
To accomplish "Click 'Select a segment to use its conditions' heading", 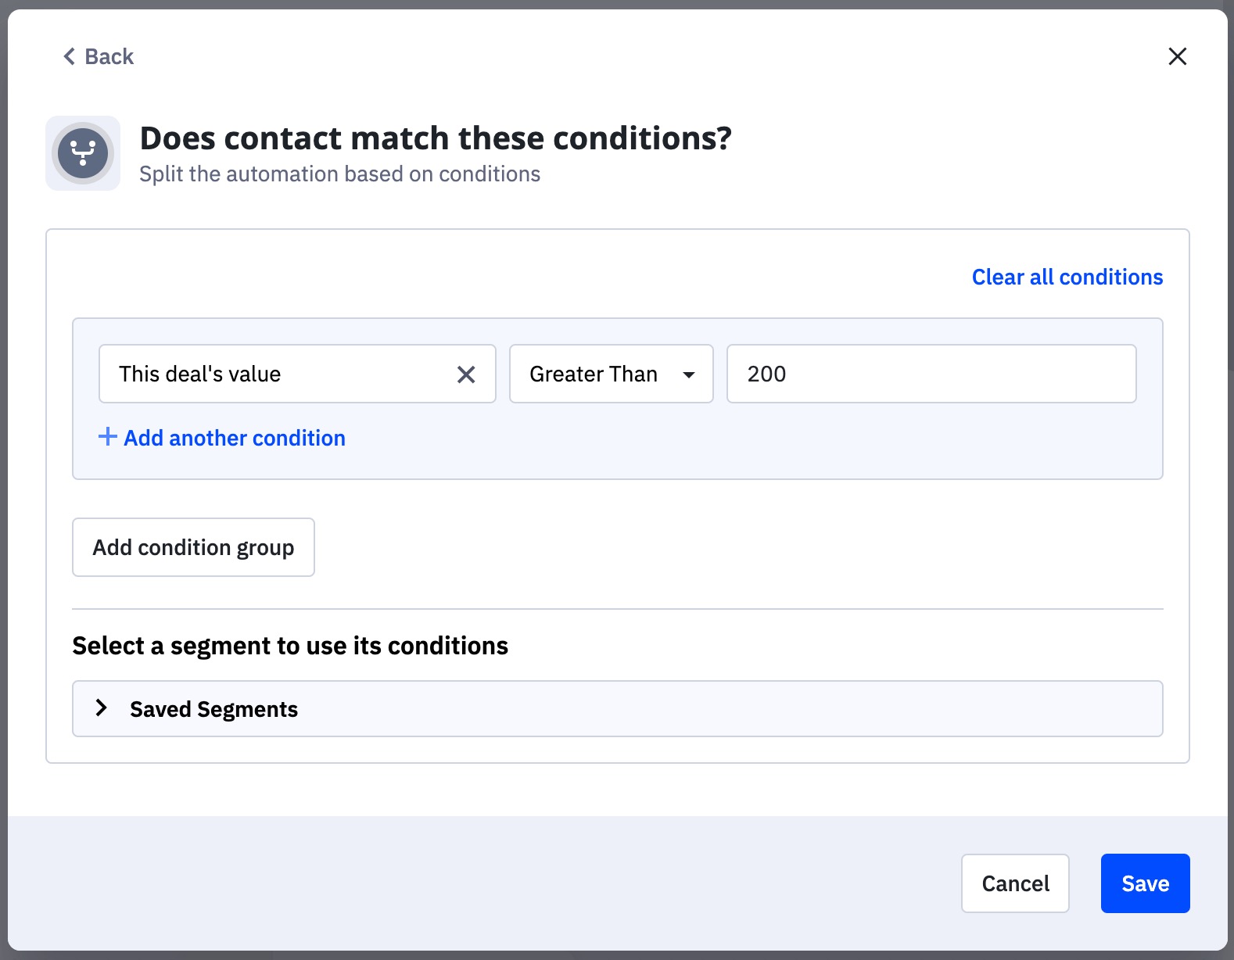I will (290, 646).
